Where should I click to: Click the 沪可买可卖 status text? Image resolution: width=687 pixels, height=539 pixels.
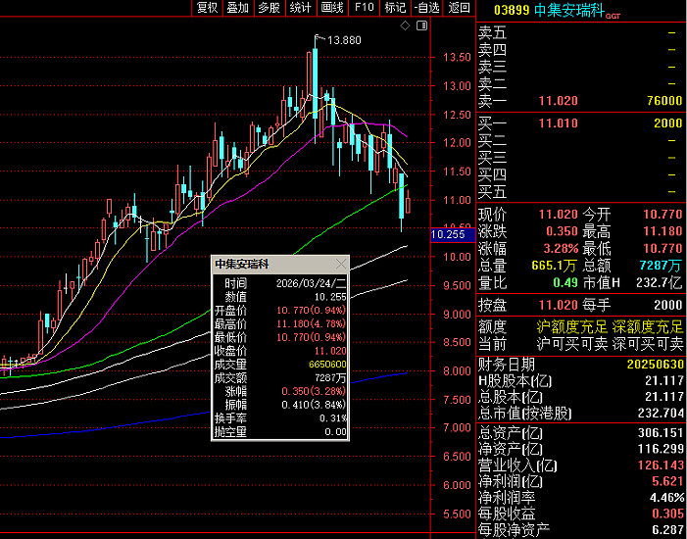[x=571, y=344]
